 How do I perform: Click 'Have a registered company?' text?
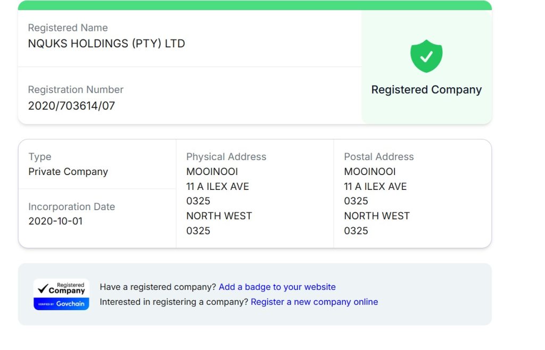[158, 287]
